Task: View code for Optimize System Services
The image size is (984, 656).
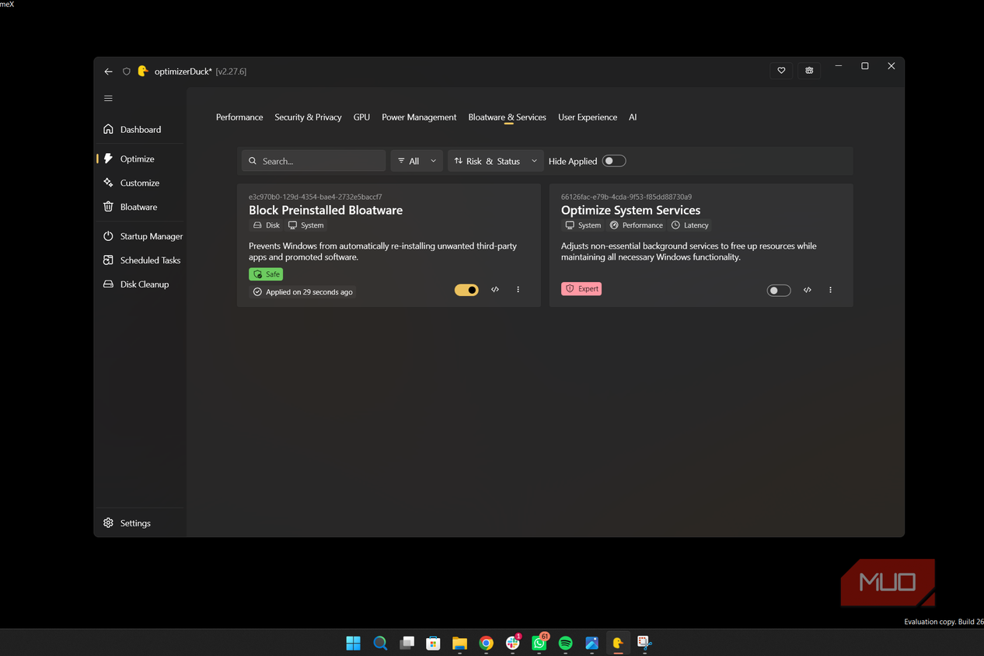Action: click(x=808, y=290)
